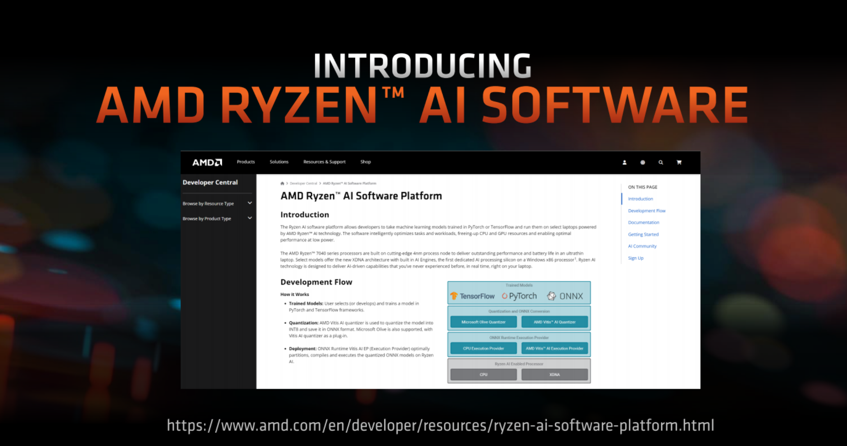Open the Products menu
This screenshot has height=446, width=847.
[x=246, y=162]
